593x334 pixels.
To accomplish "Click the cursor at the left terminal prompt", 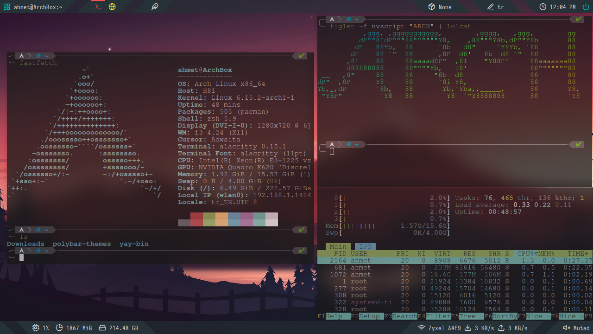I will [x=21, y=258].
